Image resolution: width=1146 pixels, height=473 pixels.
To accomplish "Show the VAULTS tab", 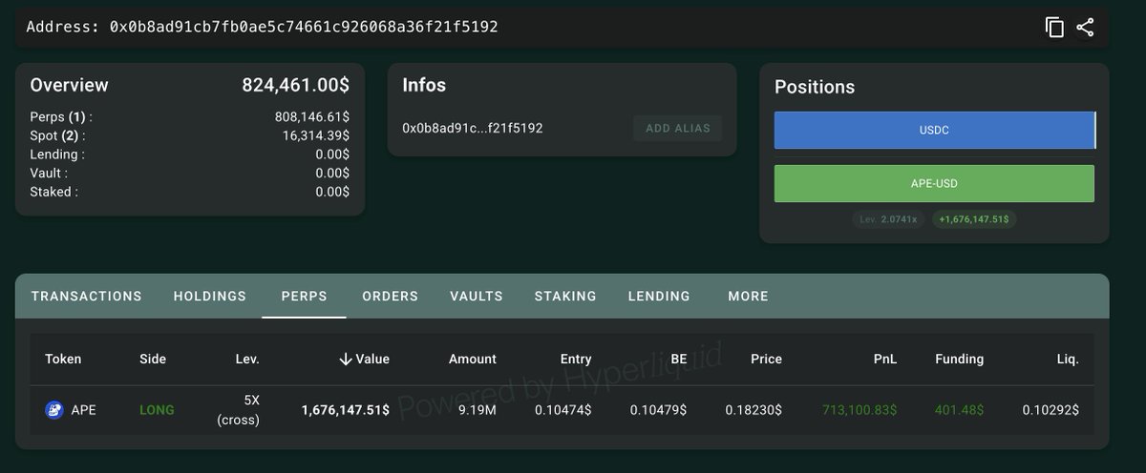I will click(x=476, y=296).
